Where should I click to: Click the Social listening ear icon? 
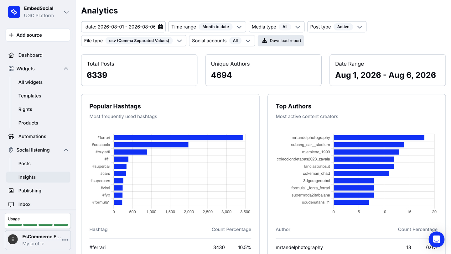(11, 150)
